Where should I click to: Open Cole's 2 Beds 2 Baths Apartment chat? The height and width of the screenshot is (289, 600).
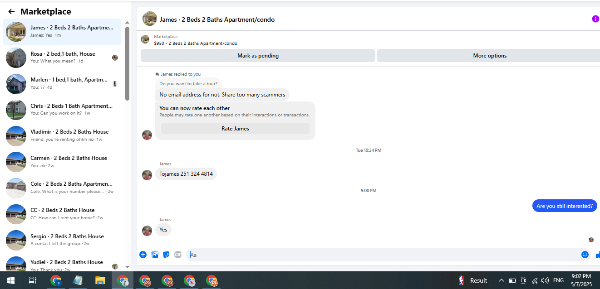click(x=62, y=188)
